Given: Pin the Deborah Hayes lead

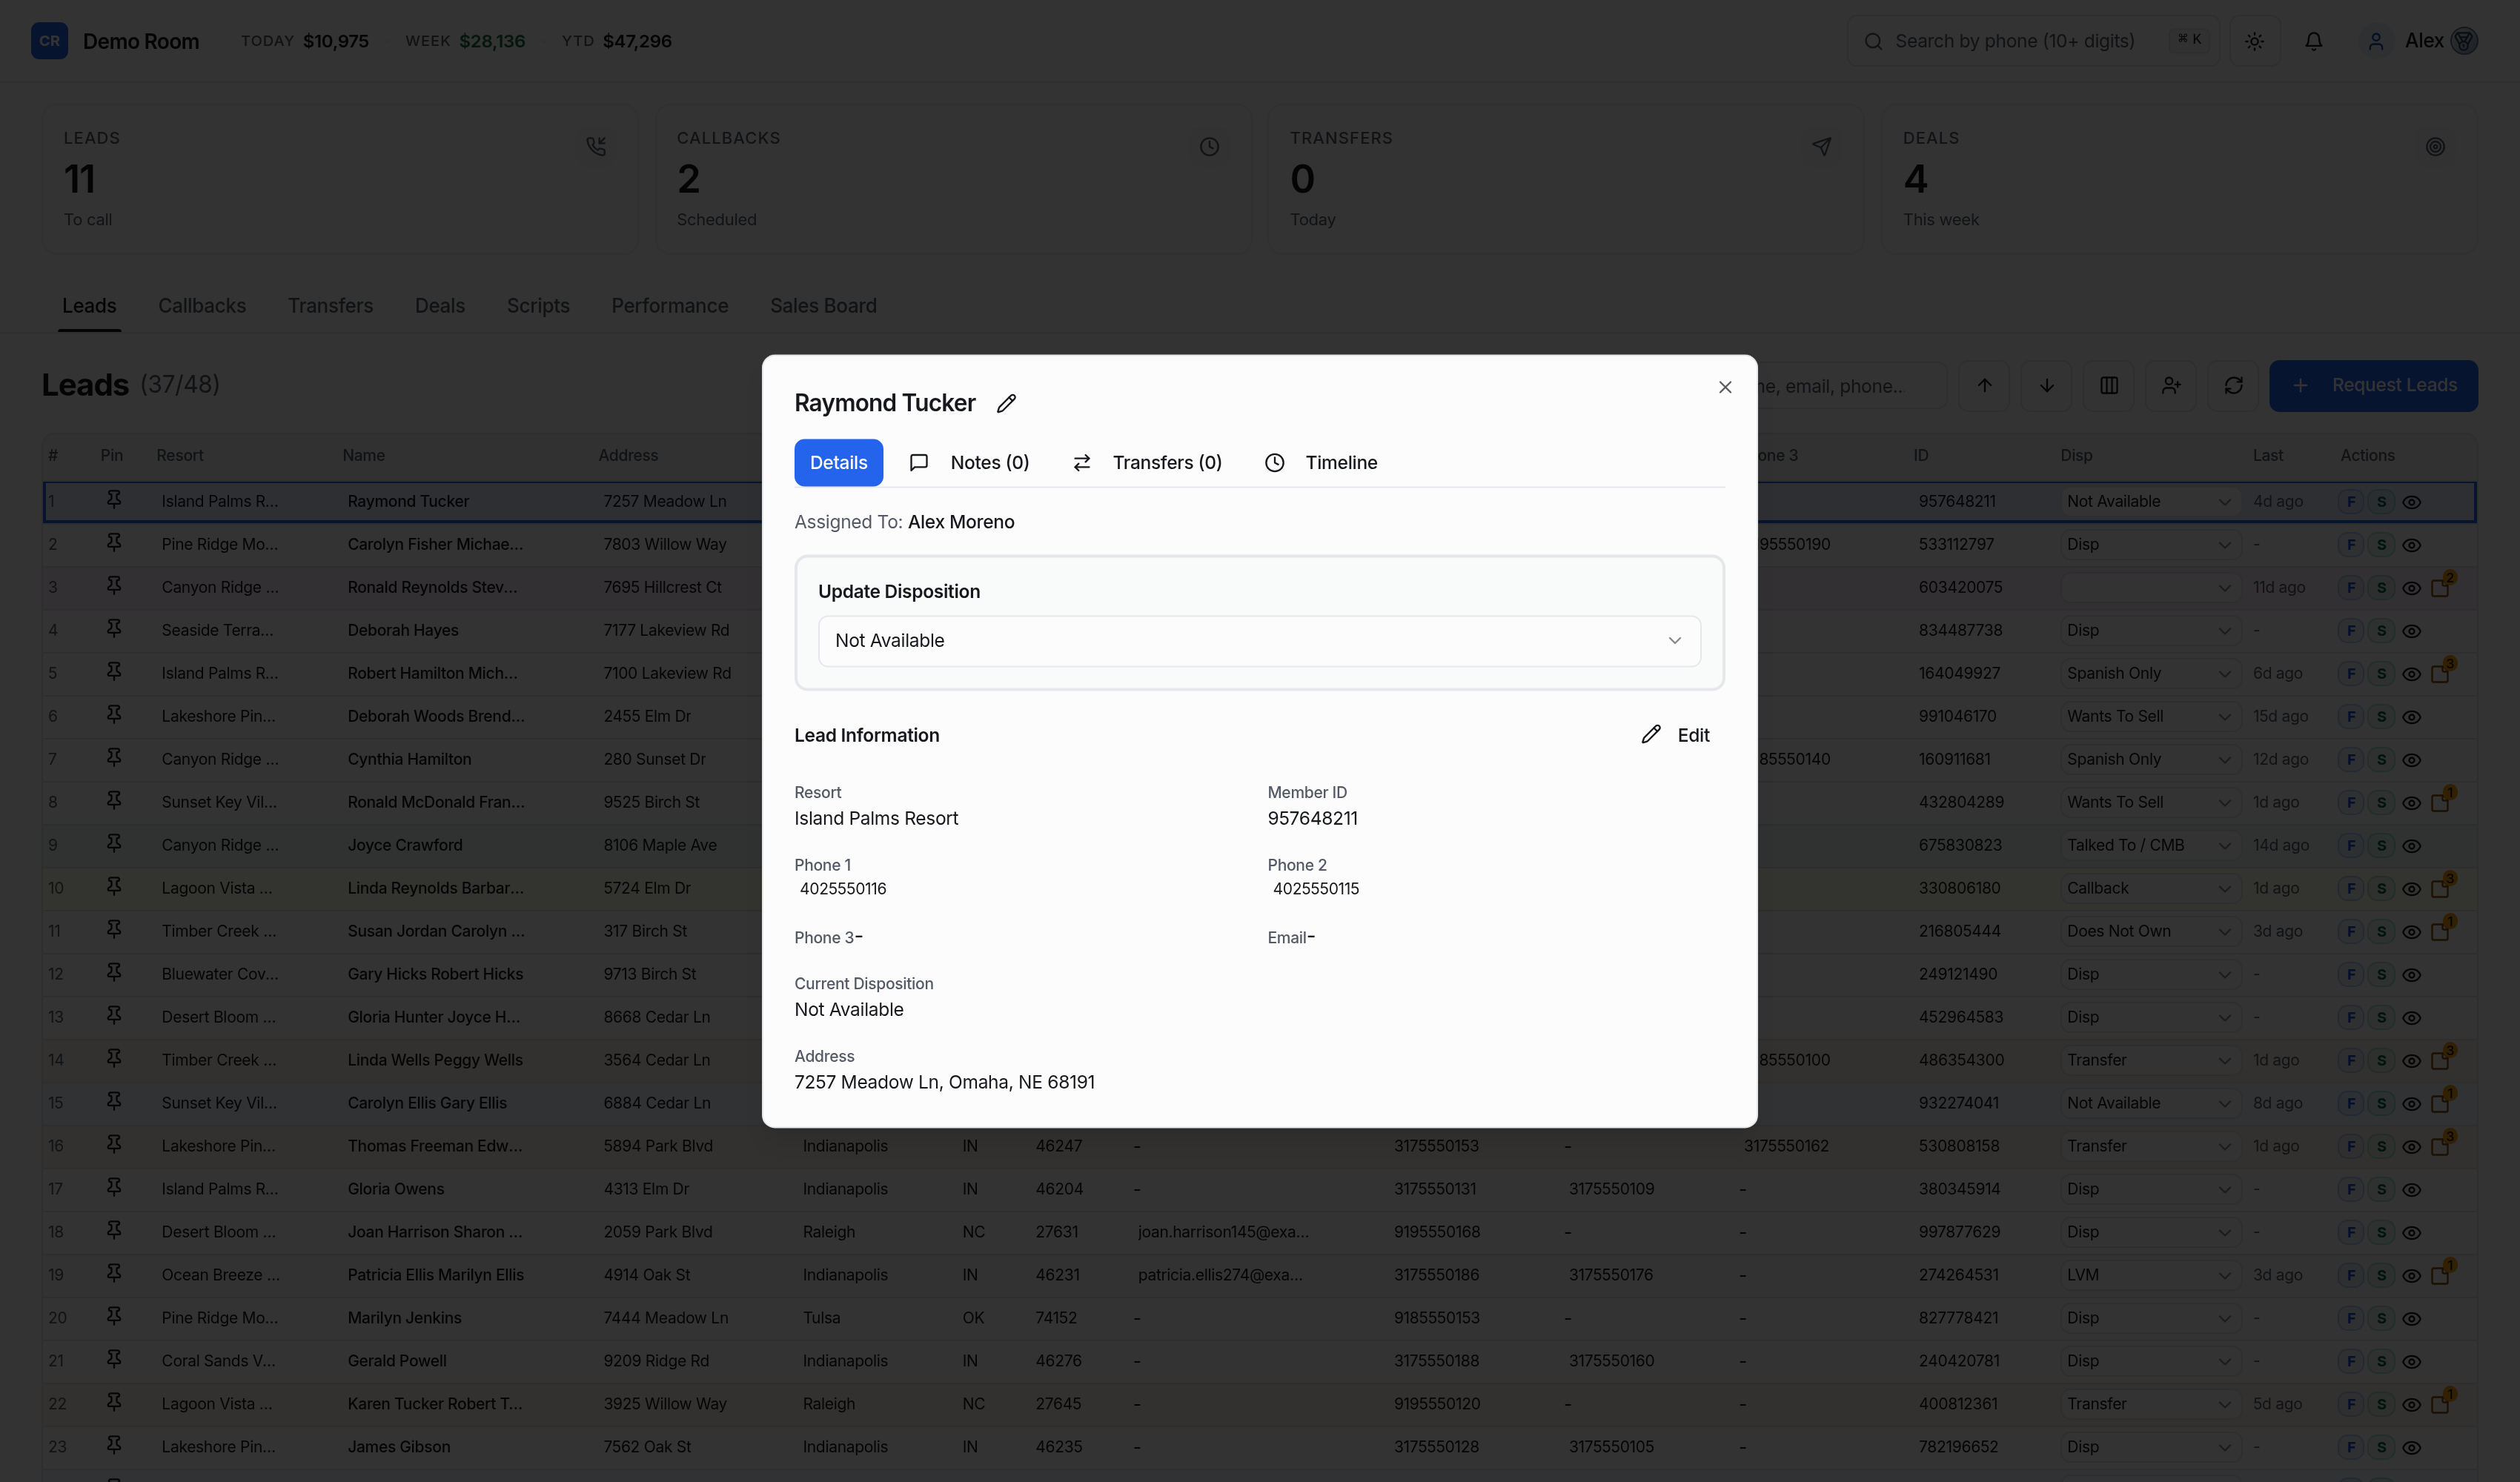Looking at the screenshot, I should (x=114, y=629).
